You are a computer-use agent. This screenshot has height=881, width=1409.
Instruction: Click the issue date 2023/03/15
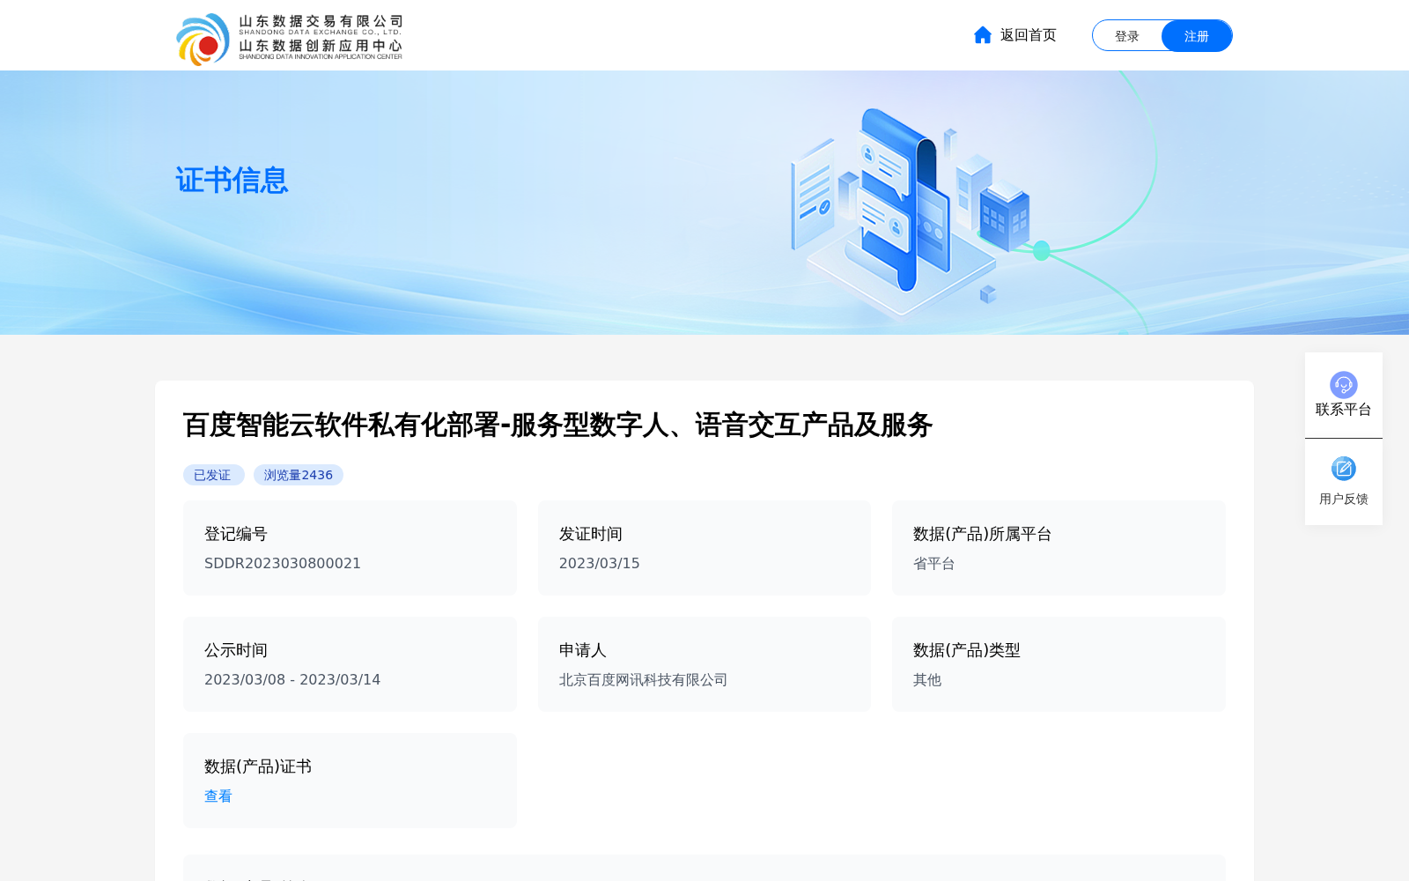point(600,564)
